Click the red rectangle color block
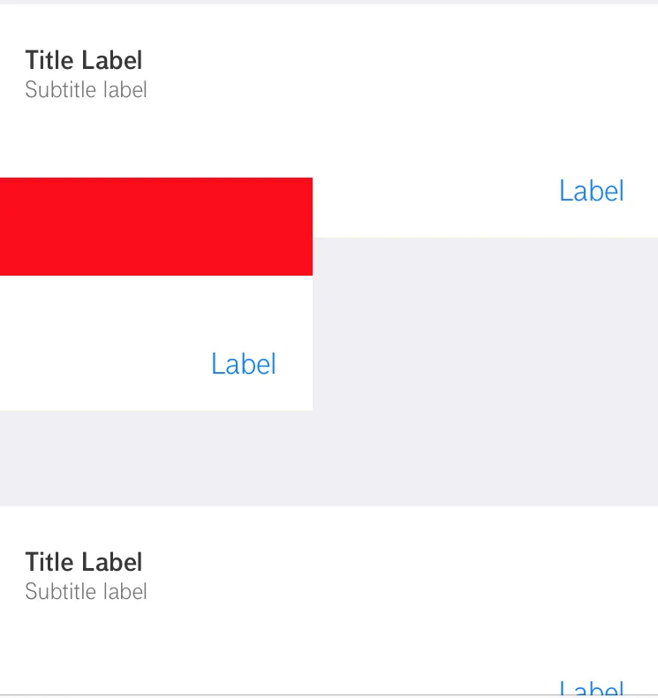 pyautogui.click(x=155, y=226)
